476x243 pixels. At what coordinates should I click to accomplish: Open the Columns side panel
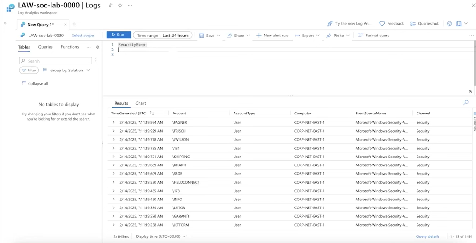pos(474,121)
